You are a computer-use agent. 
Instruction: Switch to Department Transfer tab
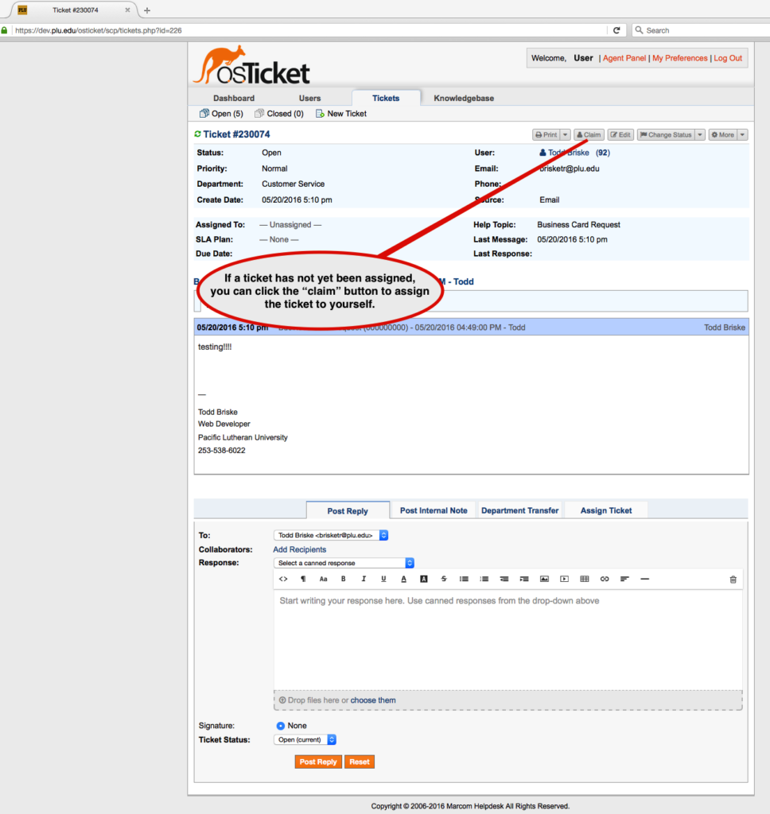coord(520,510)
